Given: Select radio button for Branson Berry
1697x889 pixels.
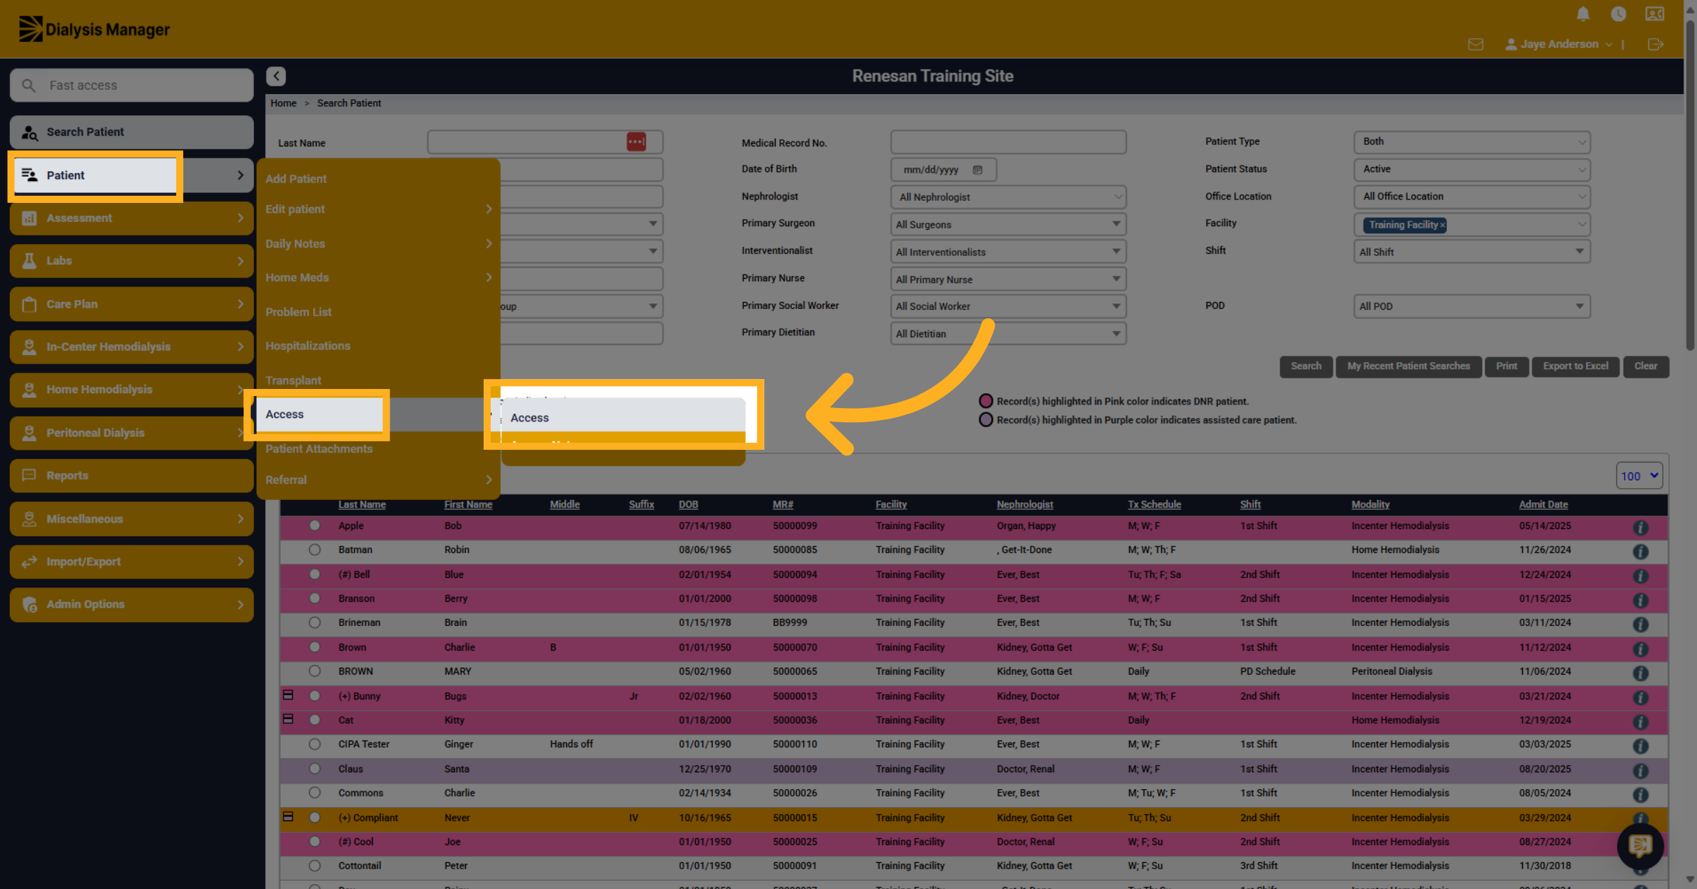Looking at the screenshot, I should [315, 598].
